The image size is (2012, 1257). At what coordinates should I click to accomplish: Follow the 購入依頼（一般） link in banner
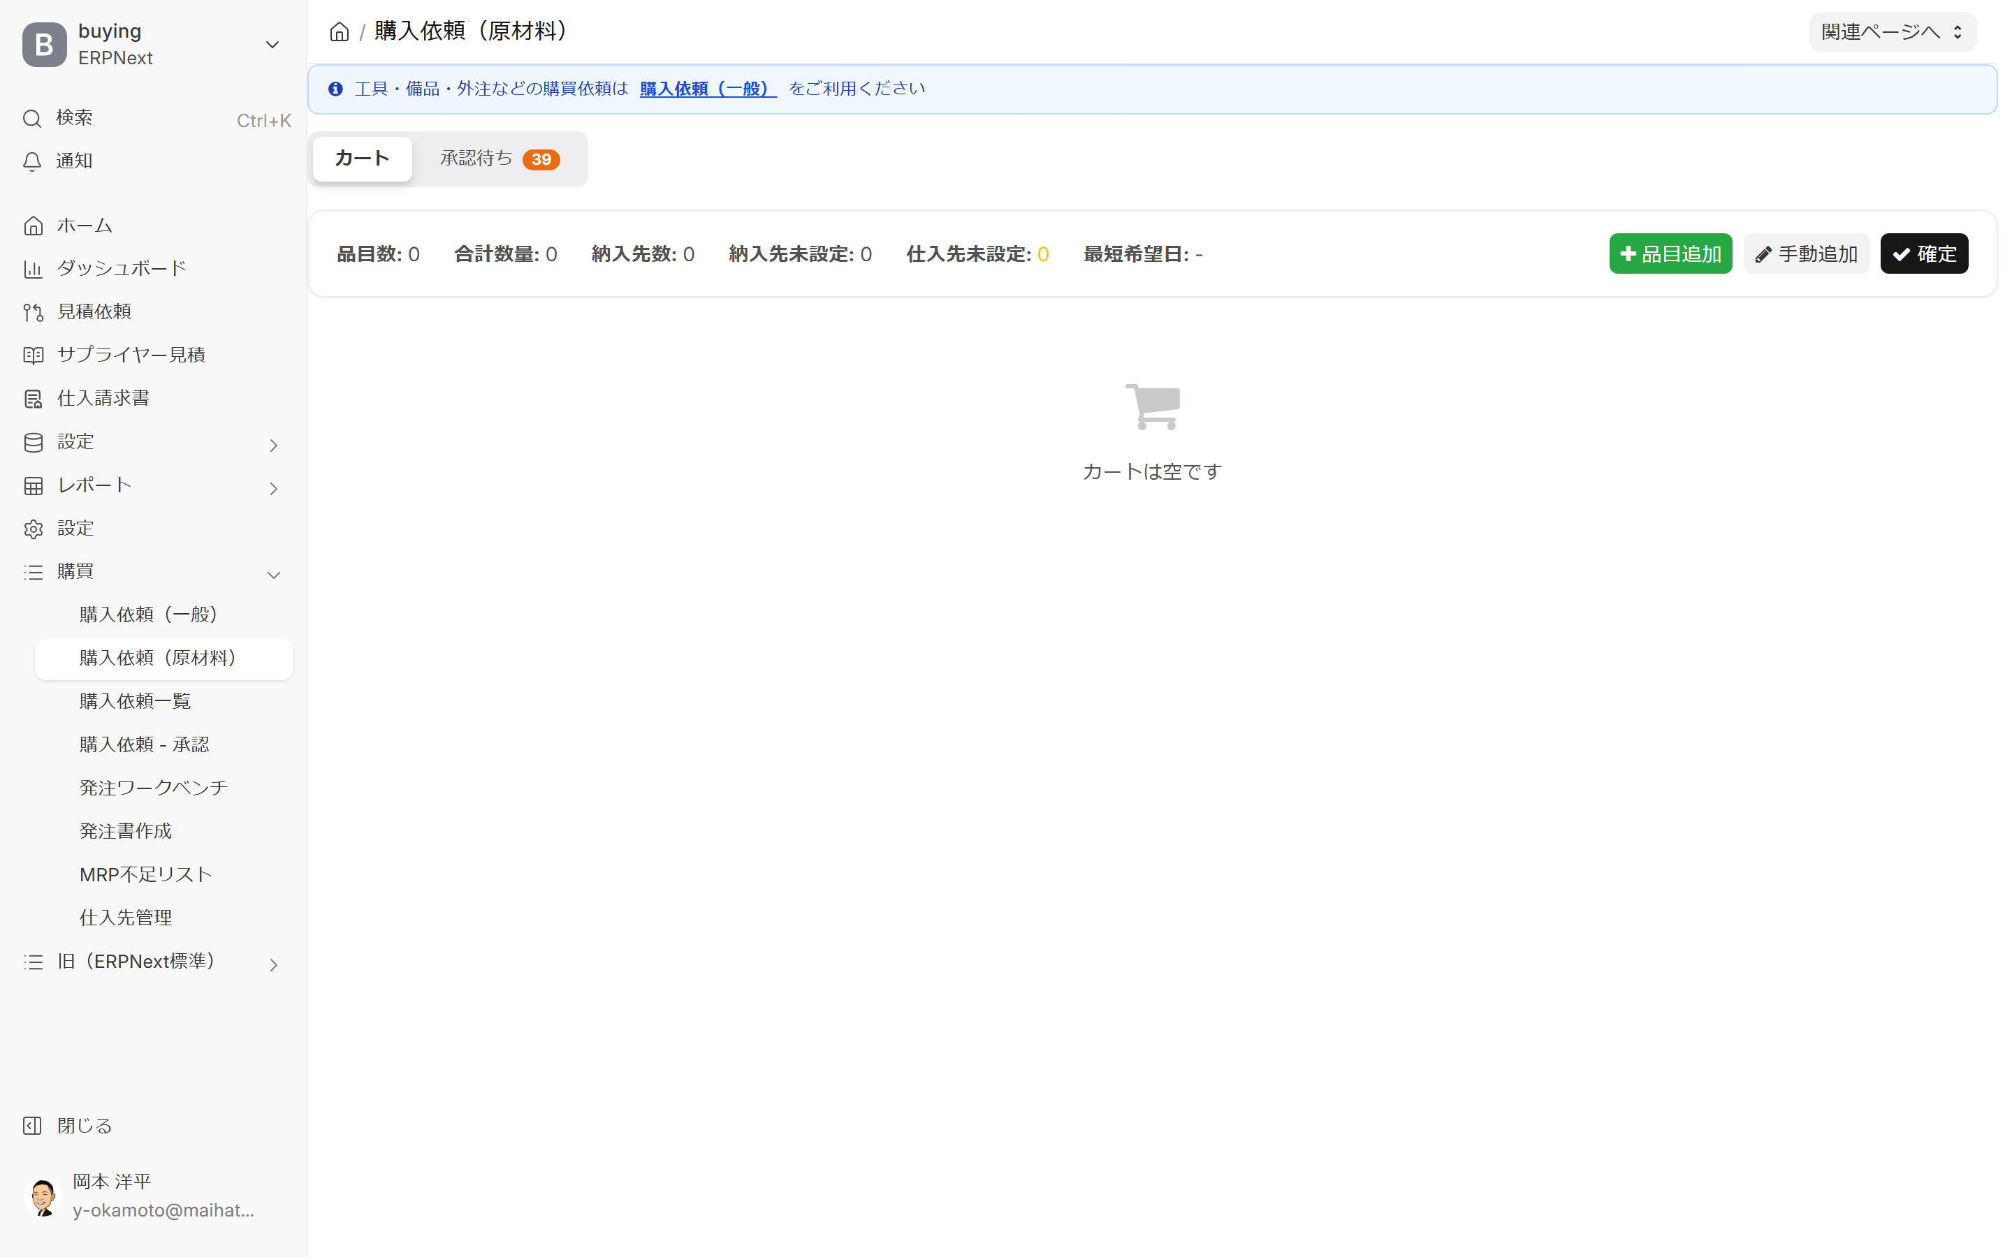708,89
